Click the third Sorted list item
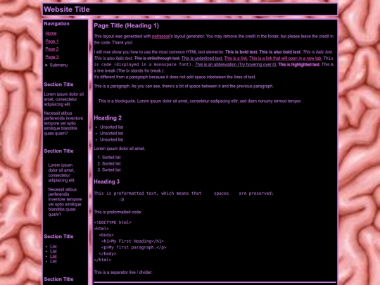 [x=111, y=170]
